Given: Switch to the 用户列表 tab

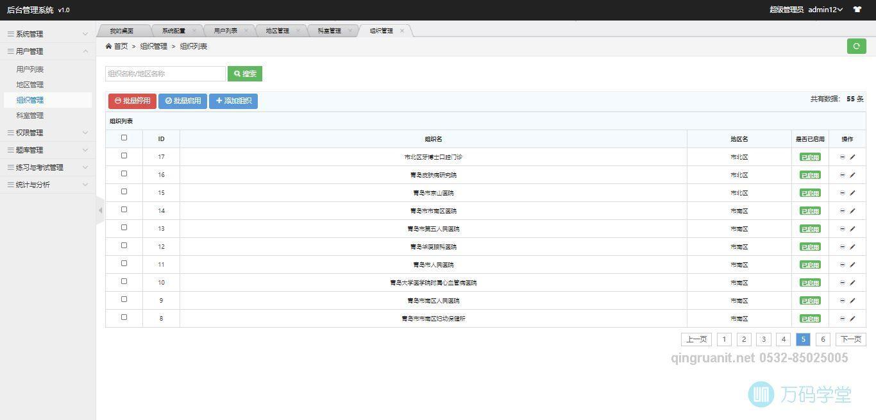Looking at the screenshot, I should [x=224, y=30].
